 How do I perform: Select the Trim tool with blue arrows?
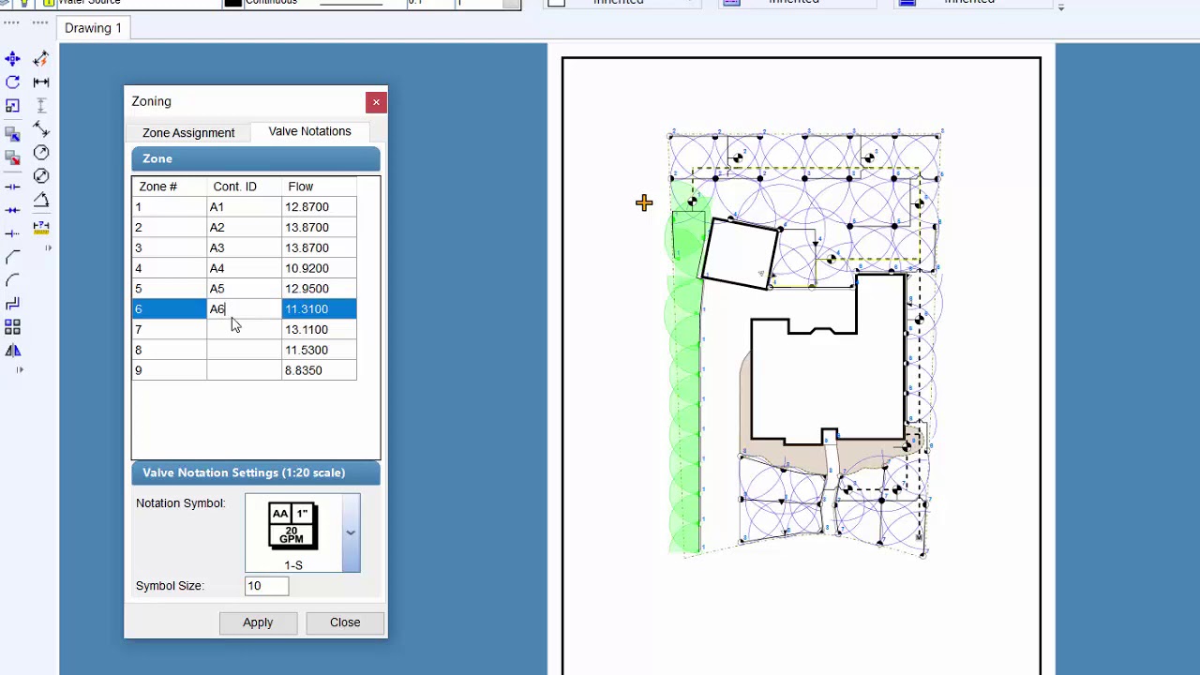12,210
